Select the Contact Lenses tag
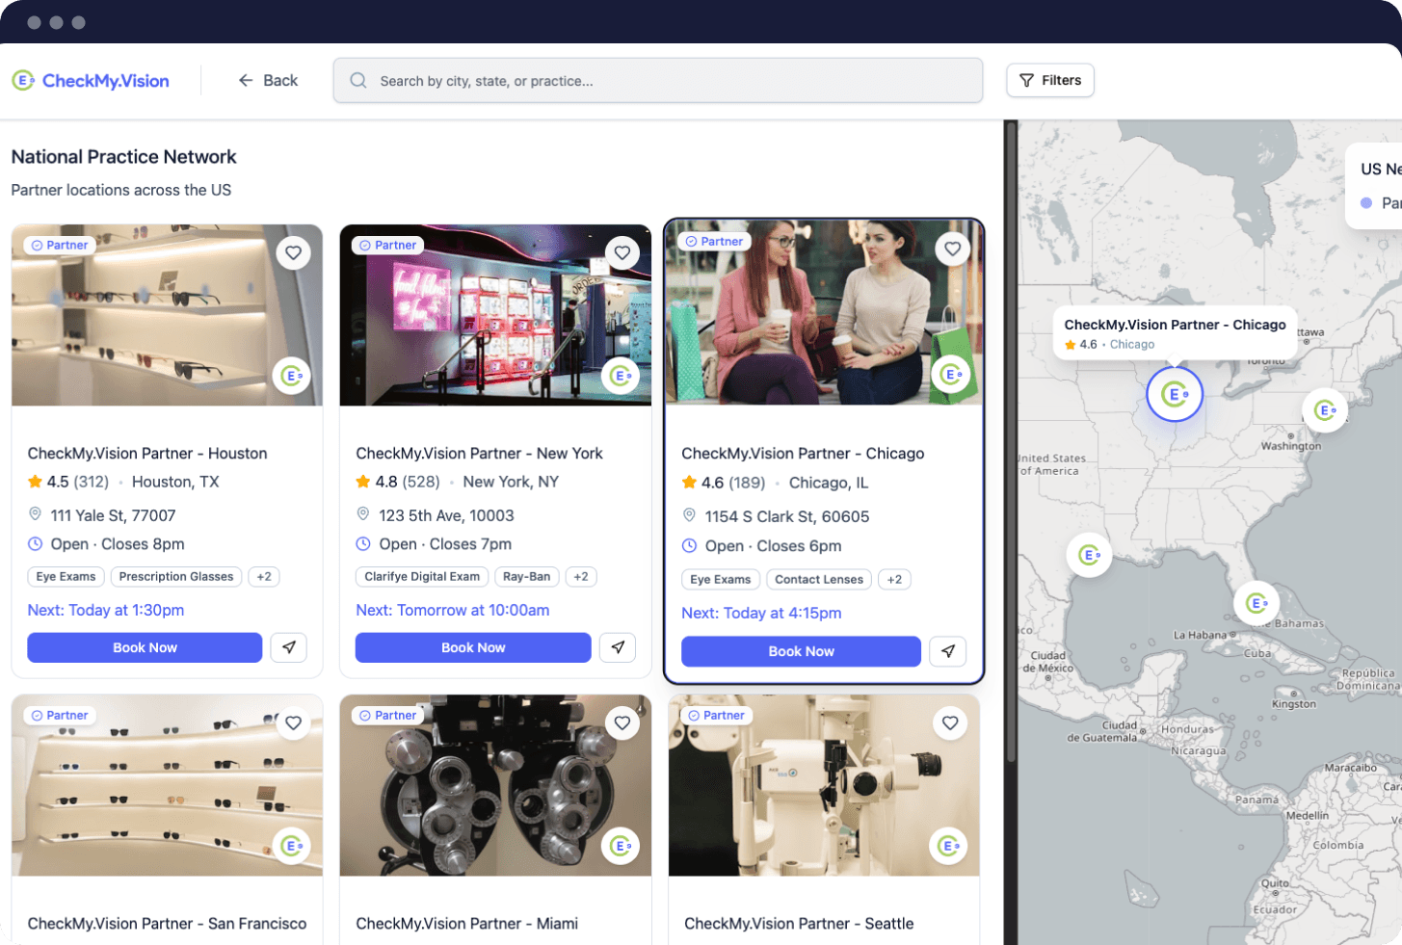This screenshot has height=945, width=1402. point(819,580)
